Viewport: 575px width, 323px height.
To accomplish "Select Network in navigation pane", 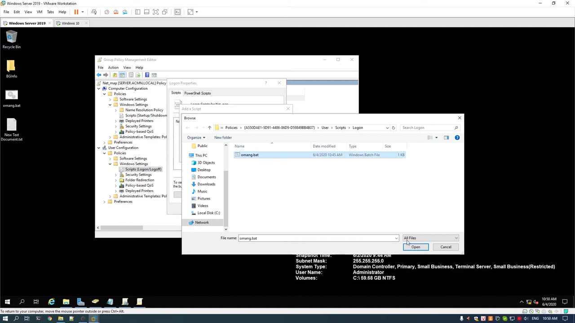I will (202, 223).
